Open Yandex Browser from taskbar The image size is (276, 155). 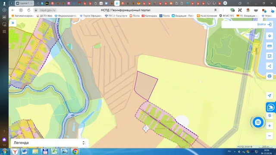[x=15, y=152]
